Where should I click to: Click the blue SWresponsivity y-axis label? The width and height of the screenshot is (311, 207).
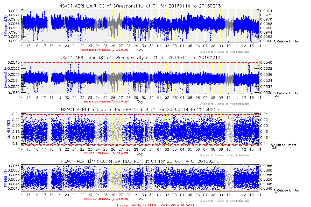pyautogui.click(x=5, y=25)
